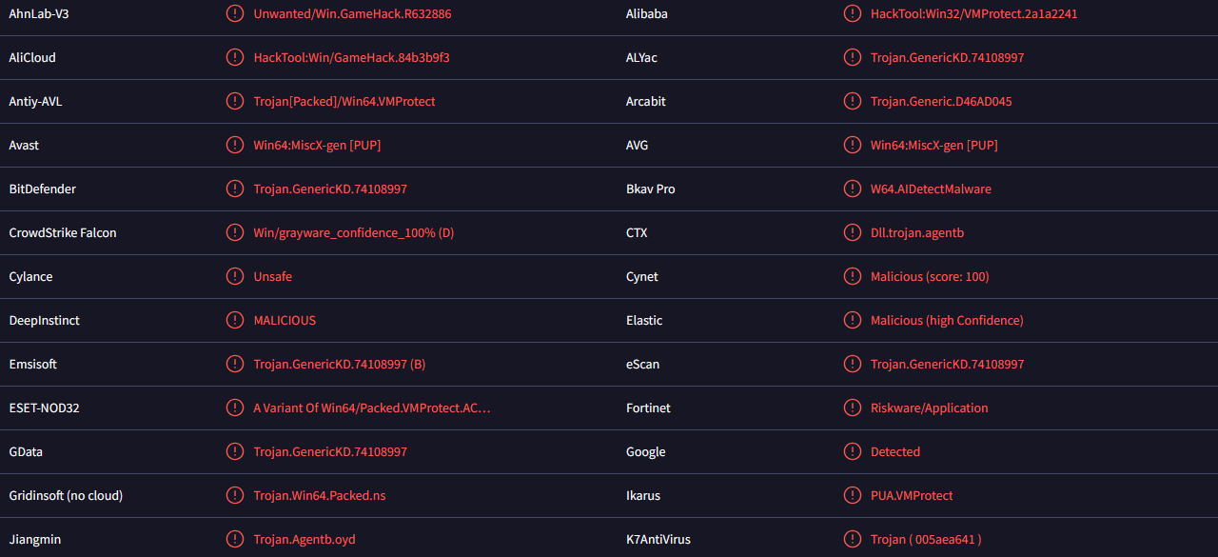Viewport: 1218px width, 557px height.
Task: Click Fortinet's Riskware/Application result
Action: pos(930,408)
